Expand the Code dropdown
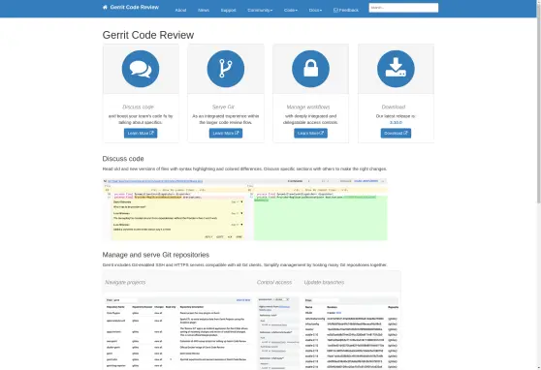 [x=291, y=10]
